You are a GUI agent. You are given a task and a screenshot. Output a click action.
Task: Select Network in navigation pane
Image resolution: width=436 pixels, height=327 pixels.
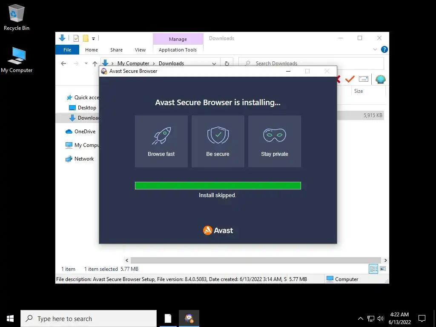[x=80, y=159]
